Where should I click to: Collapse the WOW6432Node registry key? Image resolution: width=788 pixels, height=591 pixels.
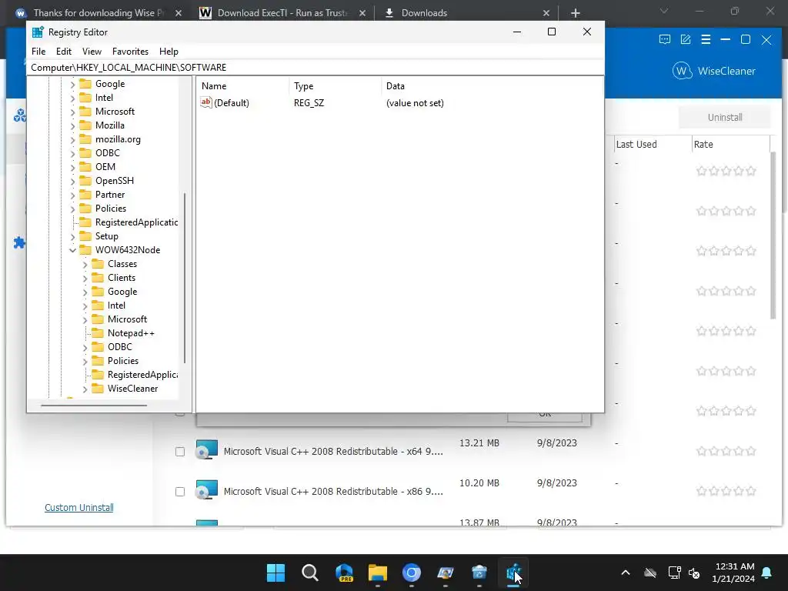pyautogui.click(x=73, y=250)
